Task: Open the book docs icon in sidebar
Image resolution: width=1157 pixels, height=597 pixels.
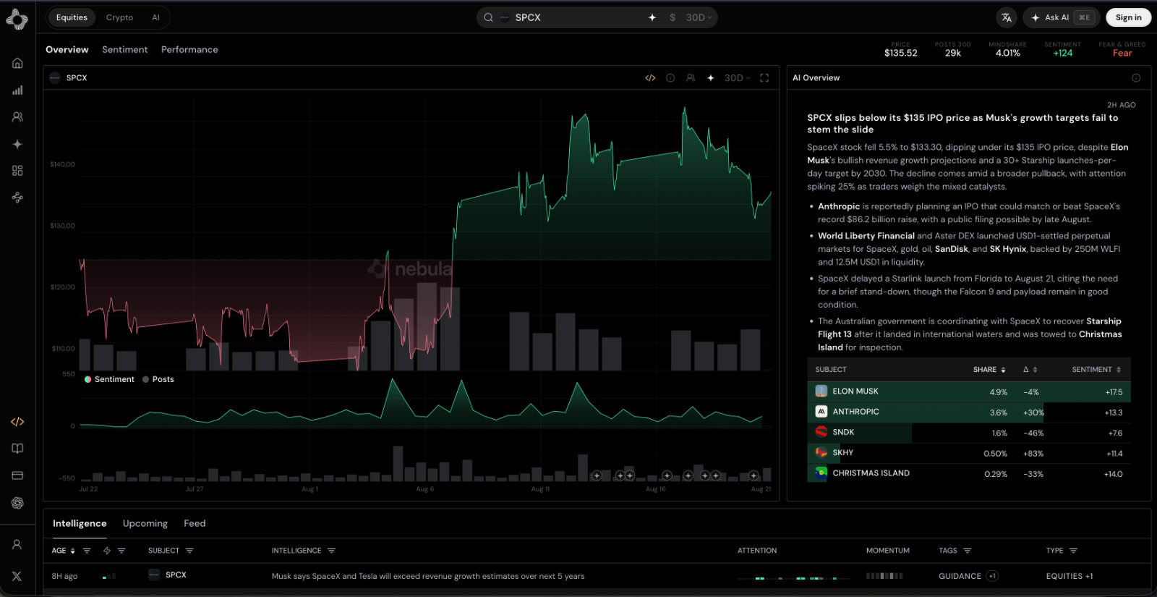Action: 17,449
